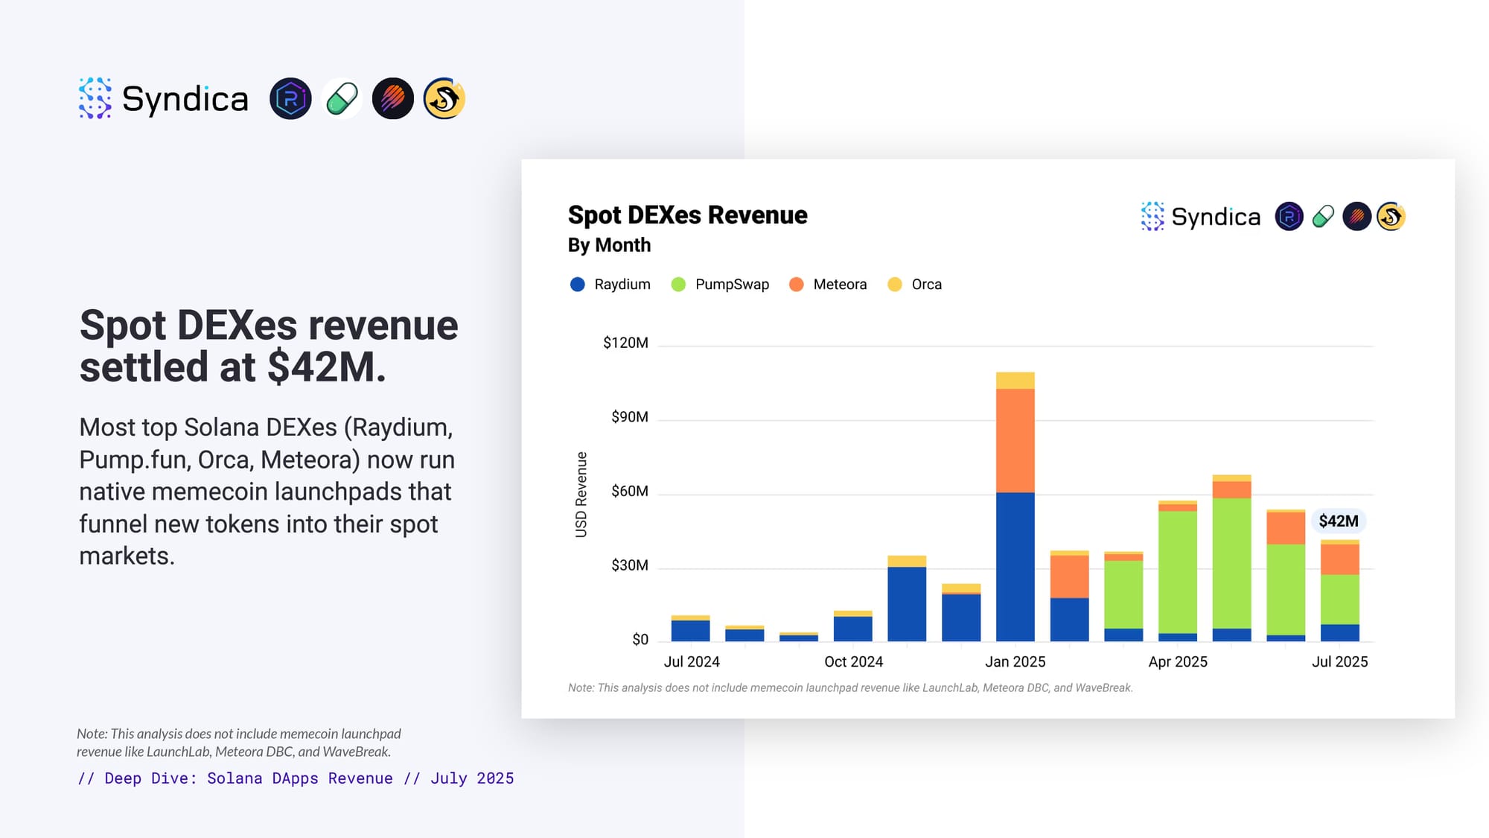Click the Syndica wordmark at top left

(x=185, y=99)
